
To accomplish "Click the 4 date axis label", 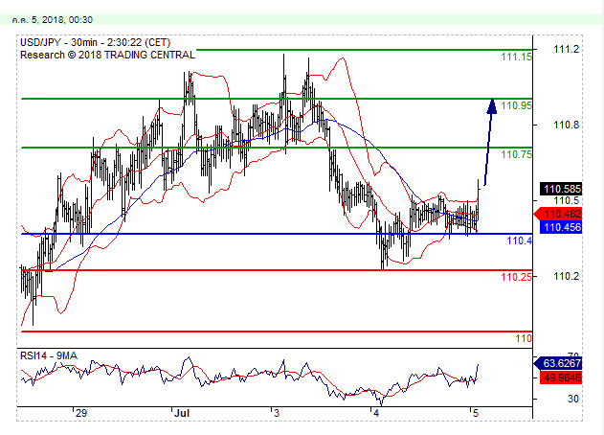I will [x=376, y=413].
